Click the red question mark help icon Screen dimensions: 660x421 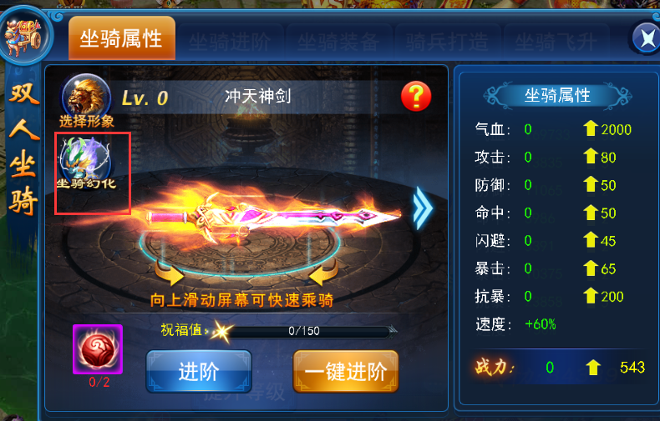[416, 96]
